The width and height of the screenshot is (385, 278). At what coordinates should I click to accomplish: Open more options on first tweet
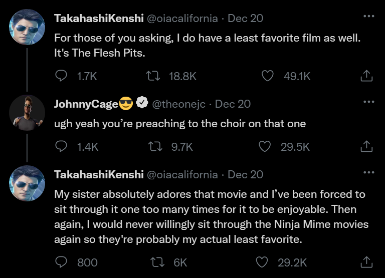coord(368,16)
